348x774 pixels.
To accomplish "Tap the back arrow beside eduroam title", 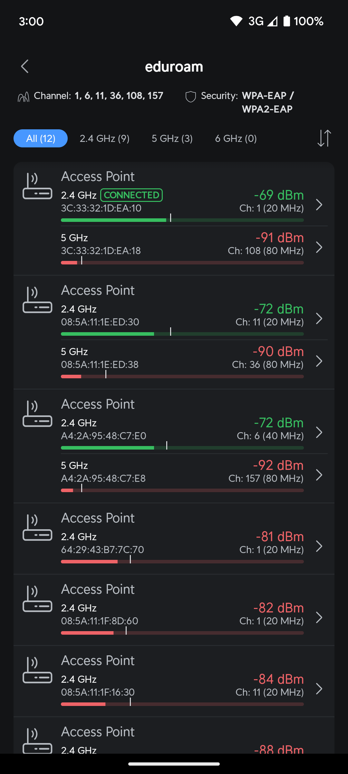I will point(25,66).
